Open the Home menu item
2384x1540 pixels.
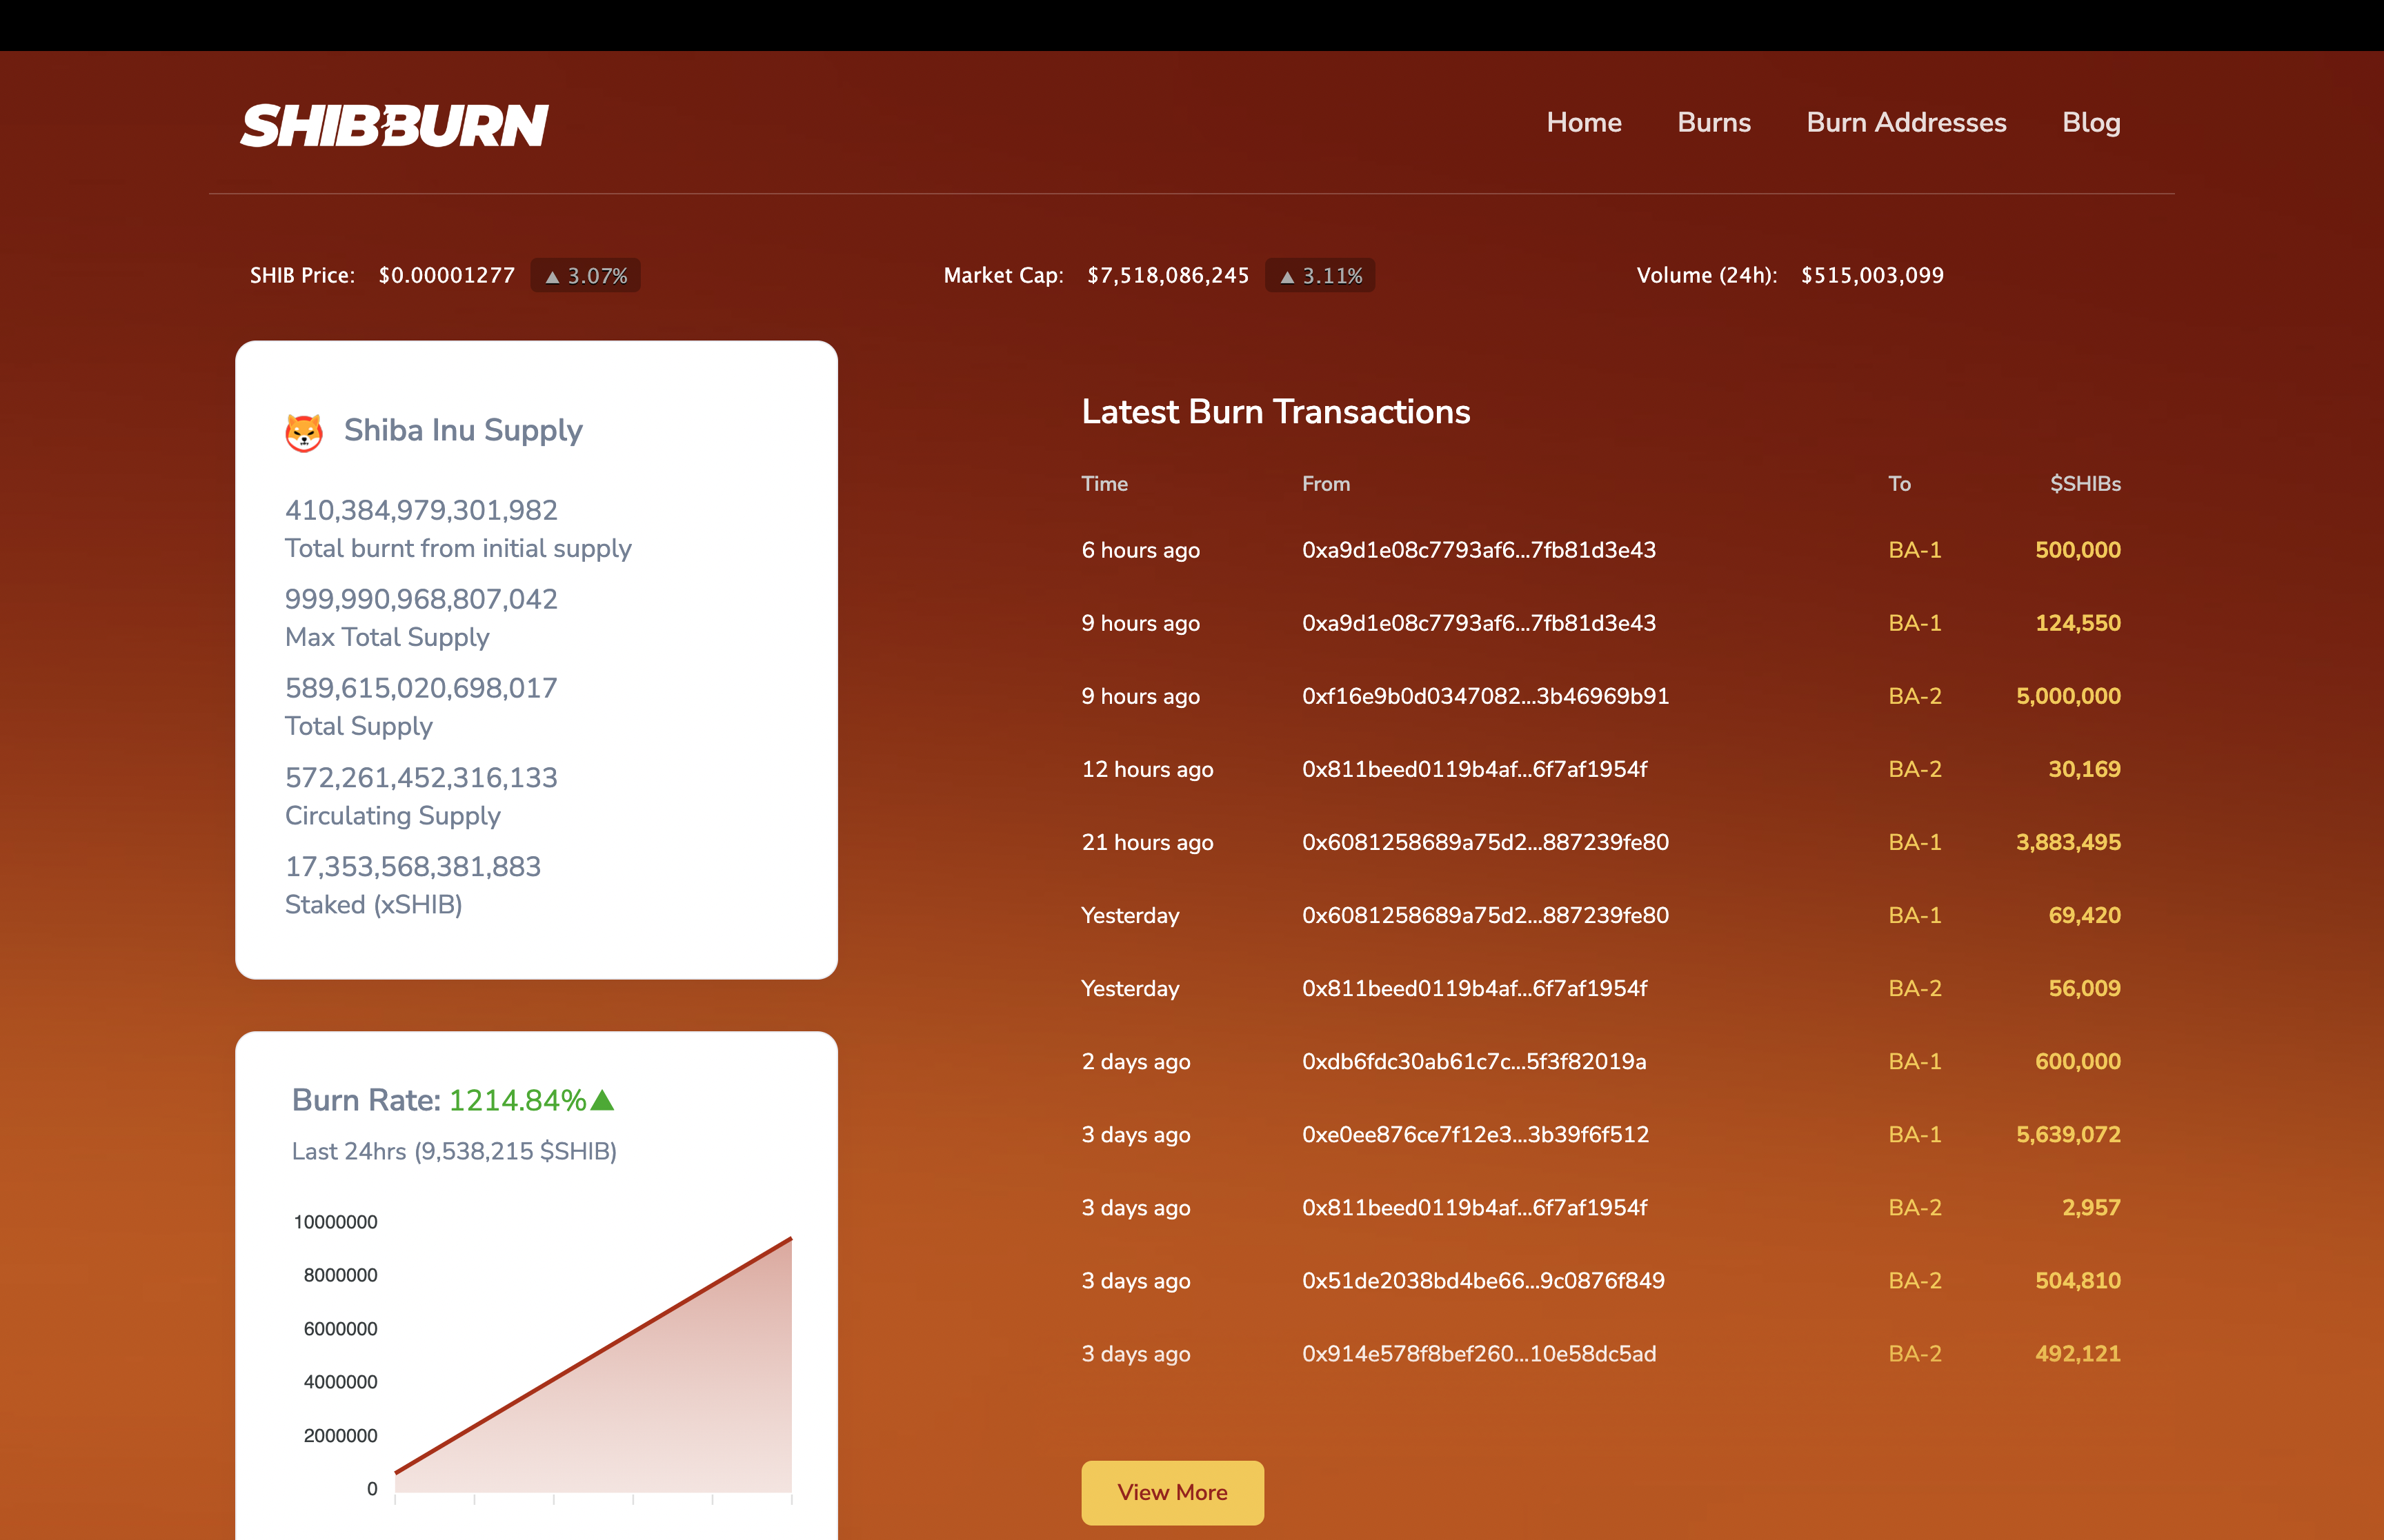[x=1584, y=123]
